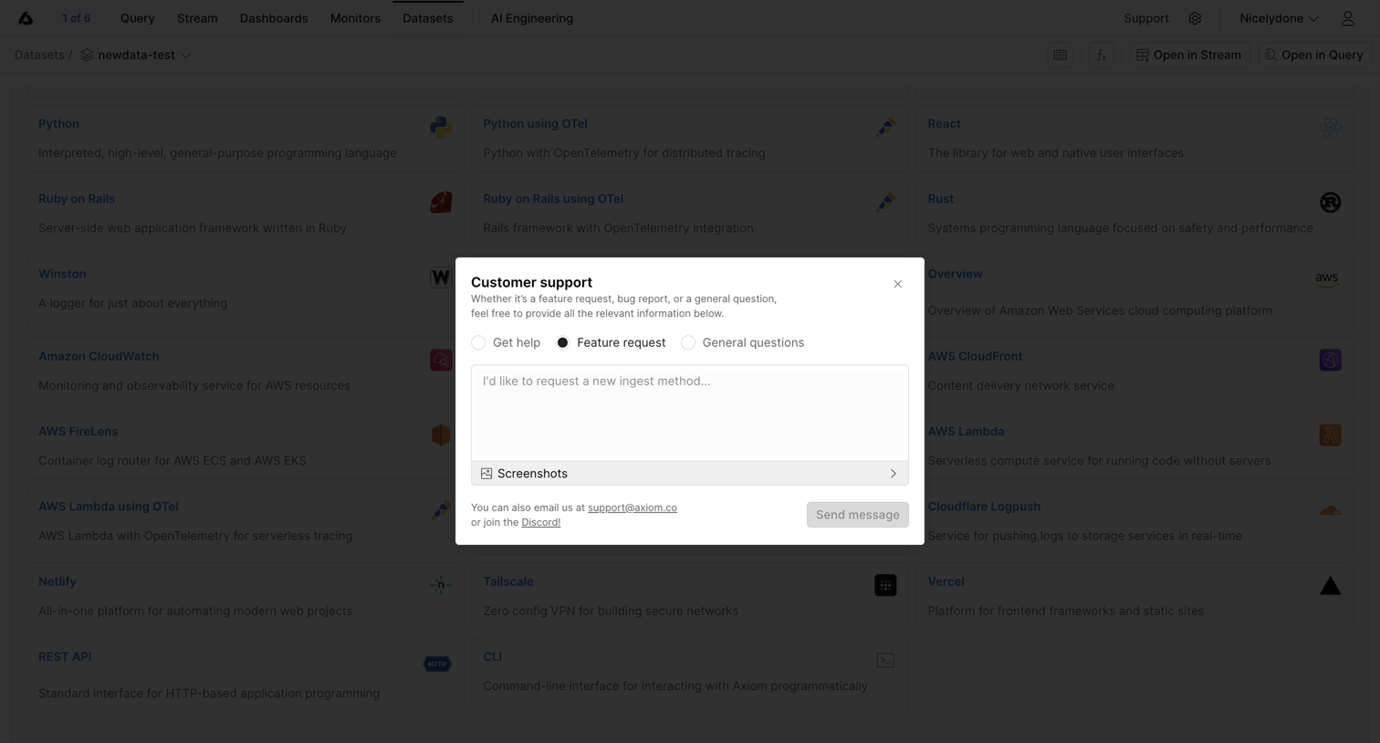Click the Python logo icon
The height and width of the screenshot is (743, 1380).
(x=441, y=127)
